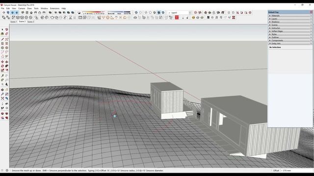The width and height of the screenshot is (314, 176).
Task: Choose the Protractor tool
Action: (x=2, y=80)
